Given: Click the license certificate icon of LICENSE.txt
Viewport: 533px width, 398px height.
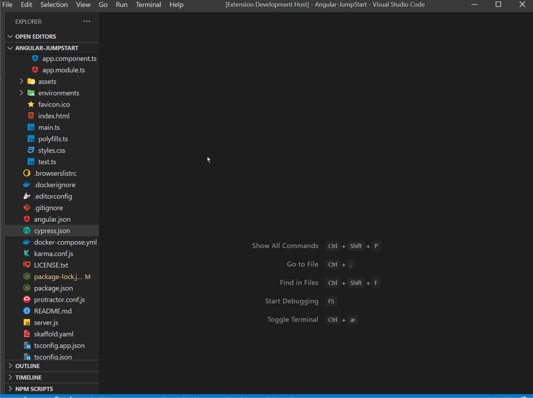Looking at the screenshot, I should point(27,265).
